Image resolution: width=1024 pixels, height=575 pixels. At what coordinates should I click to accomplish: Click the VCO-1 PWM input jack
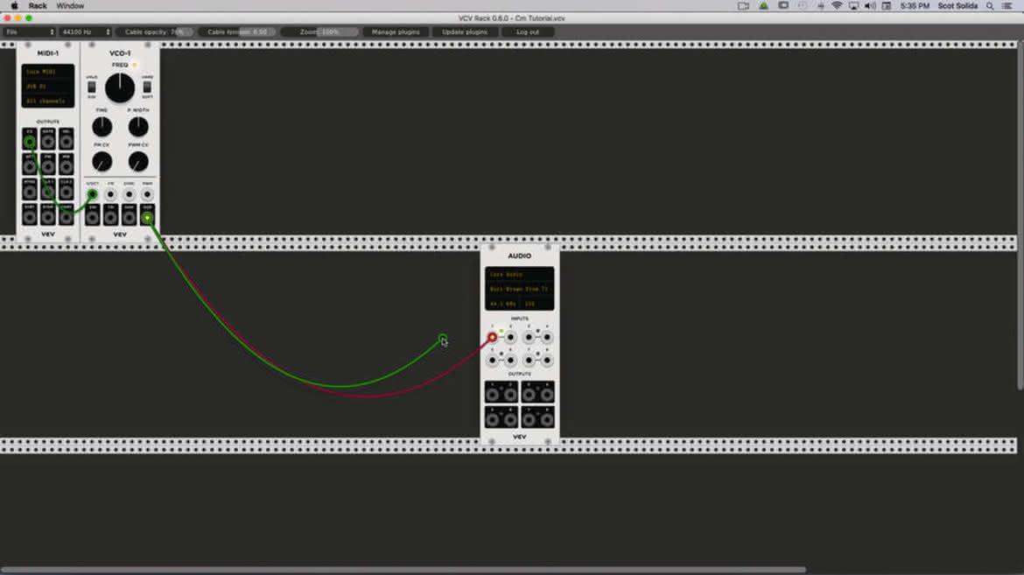pyautogui.click(x=147, y=194)
